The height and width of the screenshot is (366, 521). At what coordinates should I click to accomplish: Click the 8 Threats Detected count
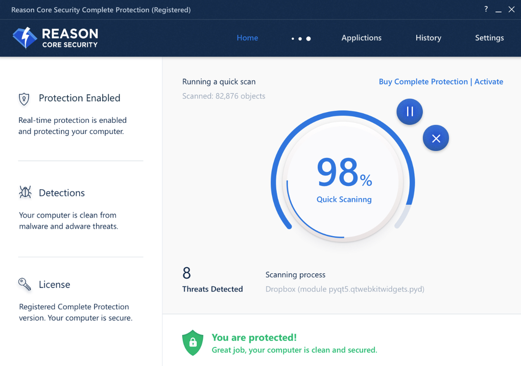[x=187, y=274]
